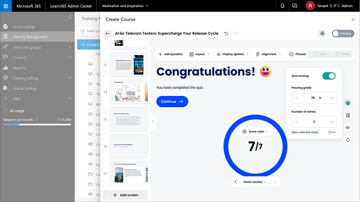360x202 pixels.
Task: Enable Allow unlimited retries switch
Action: pos(331,132)
